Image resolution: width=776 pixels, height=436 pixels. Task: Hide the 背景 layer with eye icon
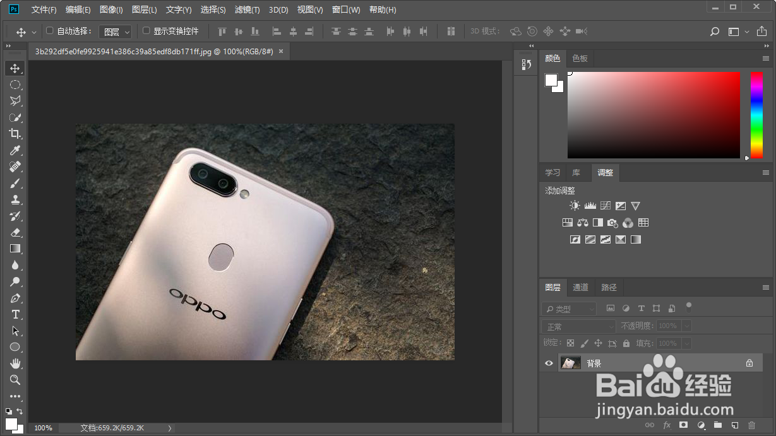point(549,363)
